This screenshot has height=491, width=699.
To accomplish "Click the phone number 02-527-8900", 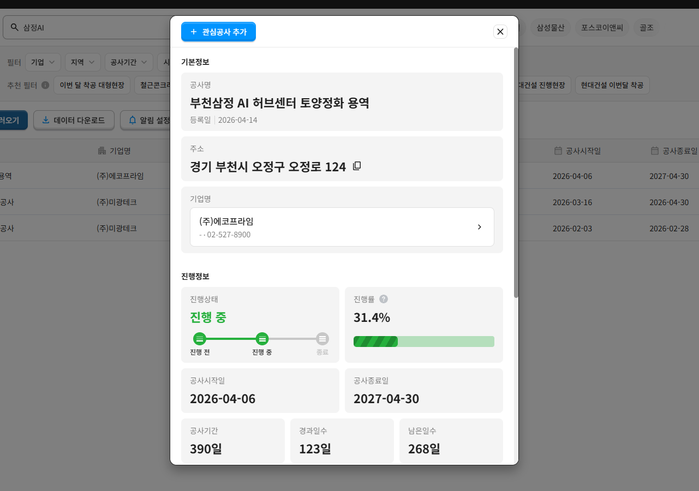I will coord(229,235).
